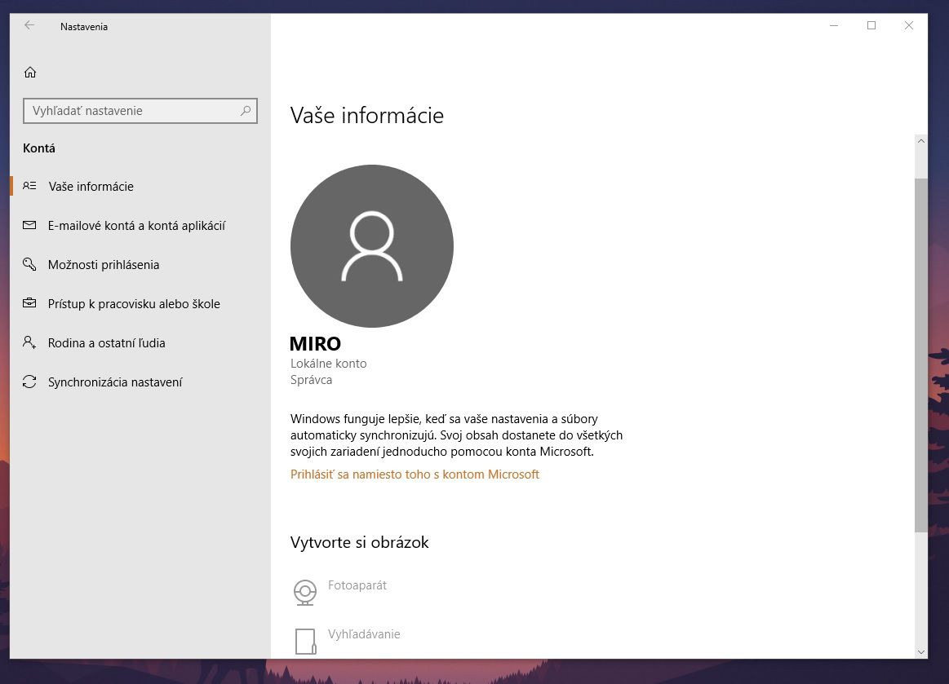The width and height of the screenshot is (949, 684).
Task: Choose Fotoaparát to create a picture
Action: coord(357,585)
